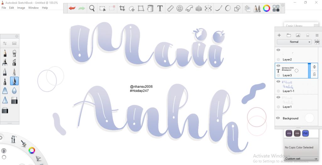Open the Help menu

tap(45, 8)
